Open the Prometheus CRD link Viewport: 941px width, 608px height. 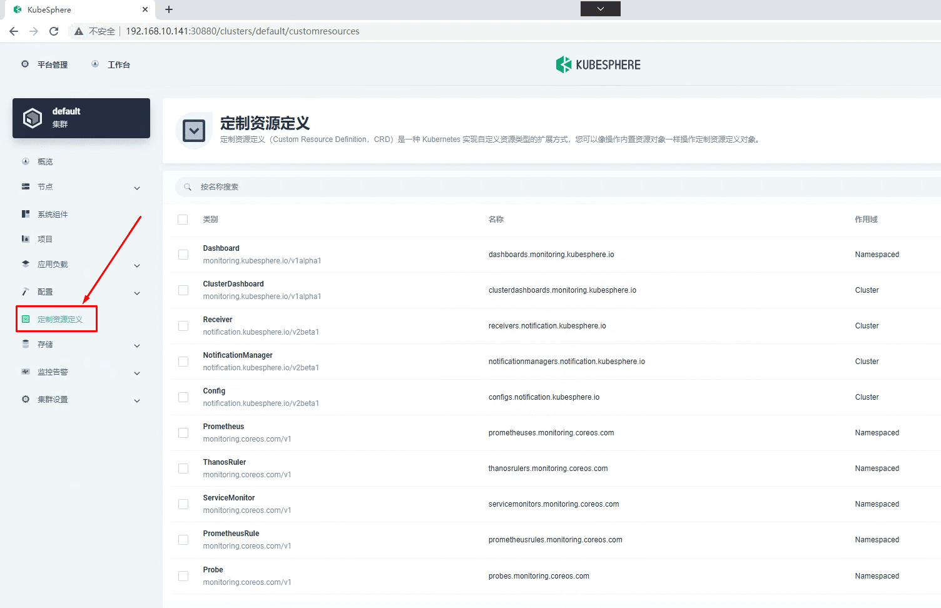pos(223,427)
